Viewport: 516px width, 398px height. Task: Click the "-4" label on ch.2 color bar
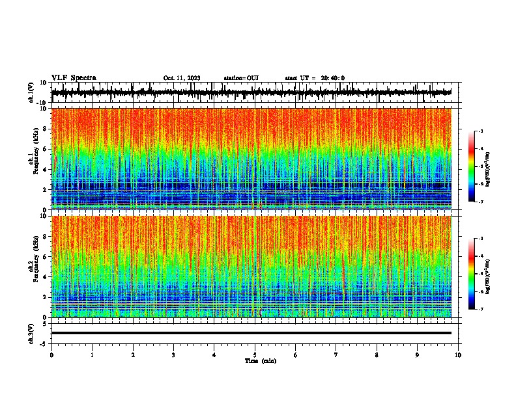(480, 256)
